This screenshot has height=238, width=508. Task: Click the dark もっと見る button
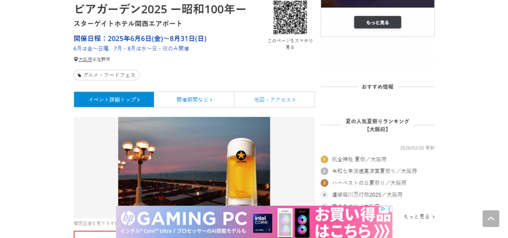pyautogui.click(x=378, y=22)
